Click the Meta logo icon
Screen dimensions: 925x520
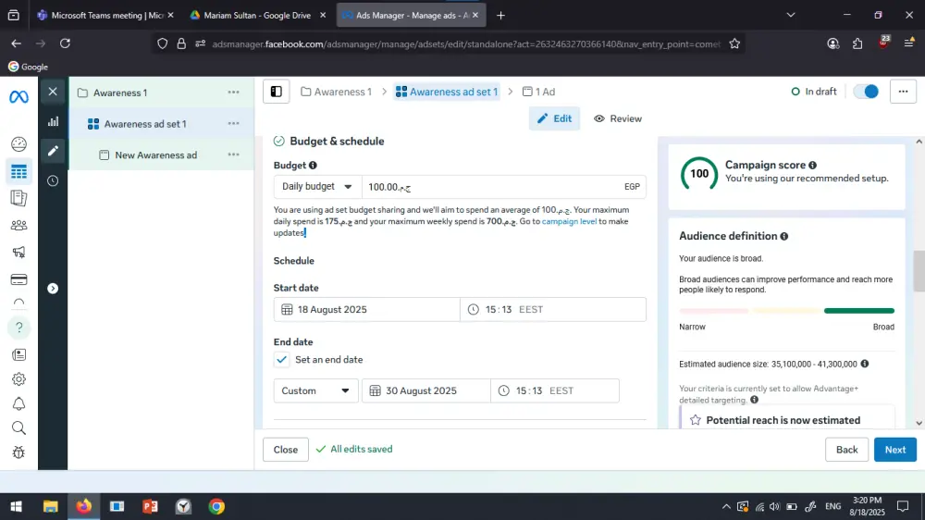pos(18,96)
